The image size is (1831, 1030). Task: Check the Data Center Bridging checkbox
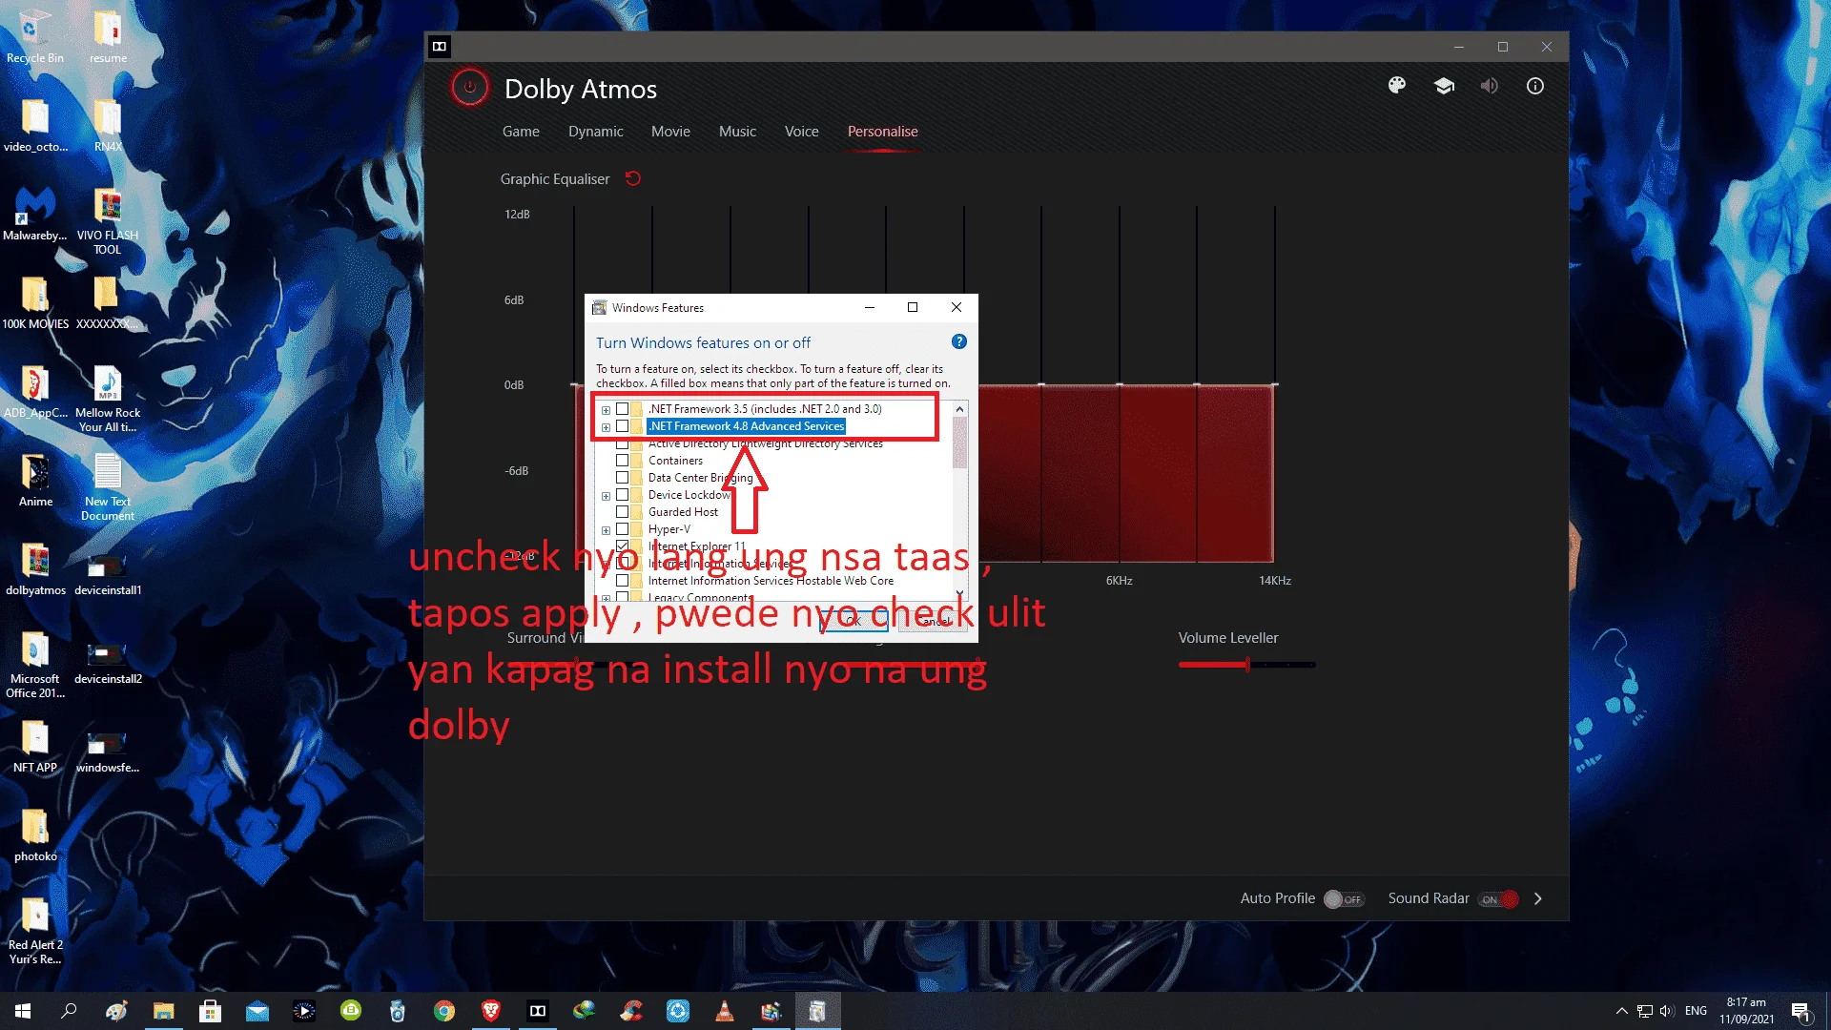click(x=622, y=478)
